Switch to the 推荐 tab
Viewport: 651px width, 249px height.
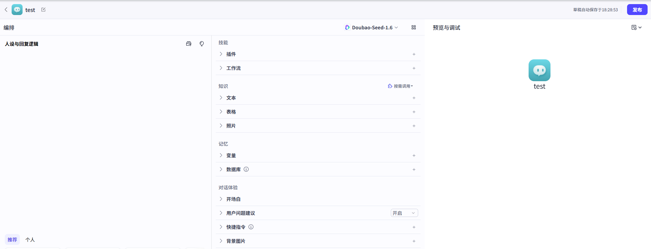point(12,240)
